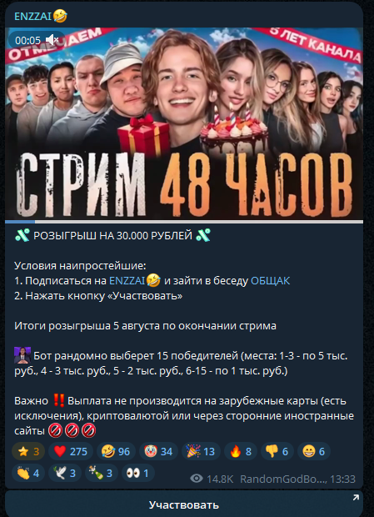The height and width of the screenshot is (517, 374).
Task: Add the dove reaction showing 3
Action: click(65, 473)
